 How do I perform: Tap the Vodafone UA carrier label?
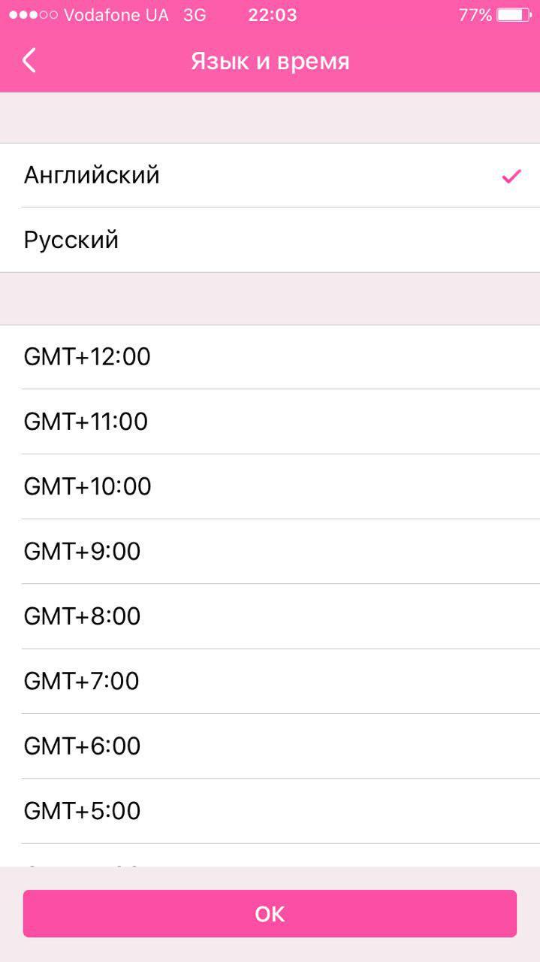[116, 15]
